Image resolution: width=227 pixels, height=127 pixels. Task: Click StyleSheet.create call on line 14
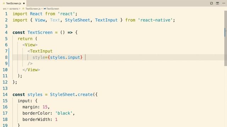71,95
